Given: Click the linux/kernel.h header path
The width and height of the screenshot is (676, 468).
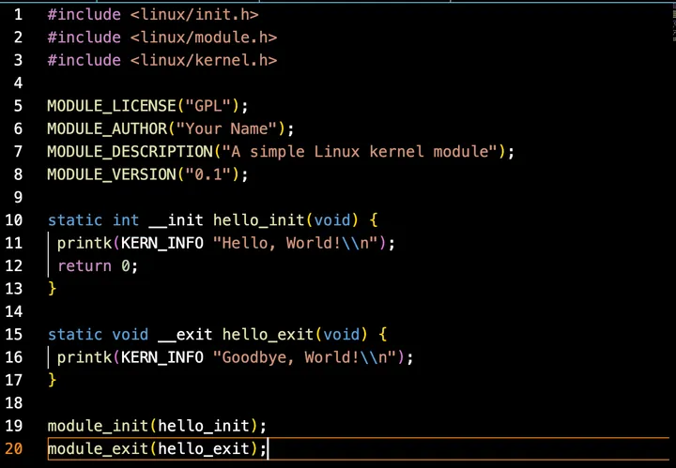Looking at the screenshot, I should click(x=203, y=60).
